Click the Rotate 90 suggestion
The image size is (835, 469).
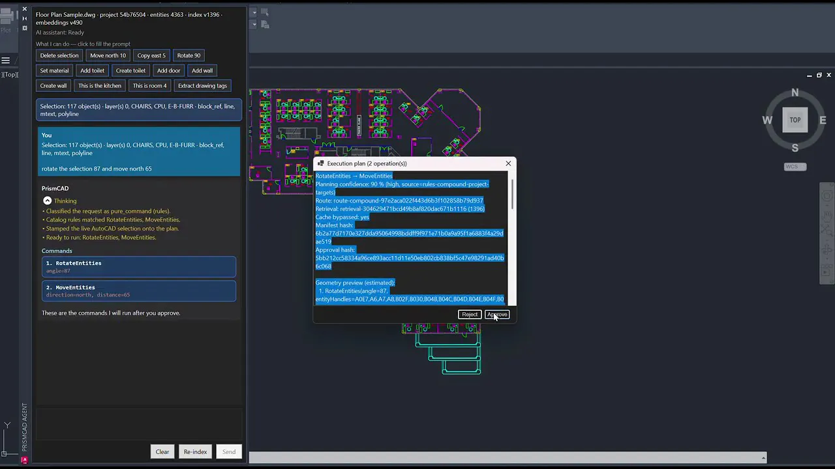click(x=189, y=55)
